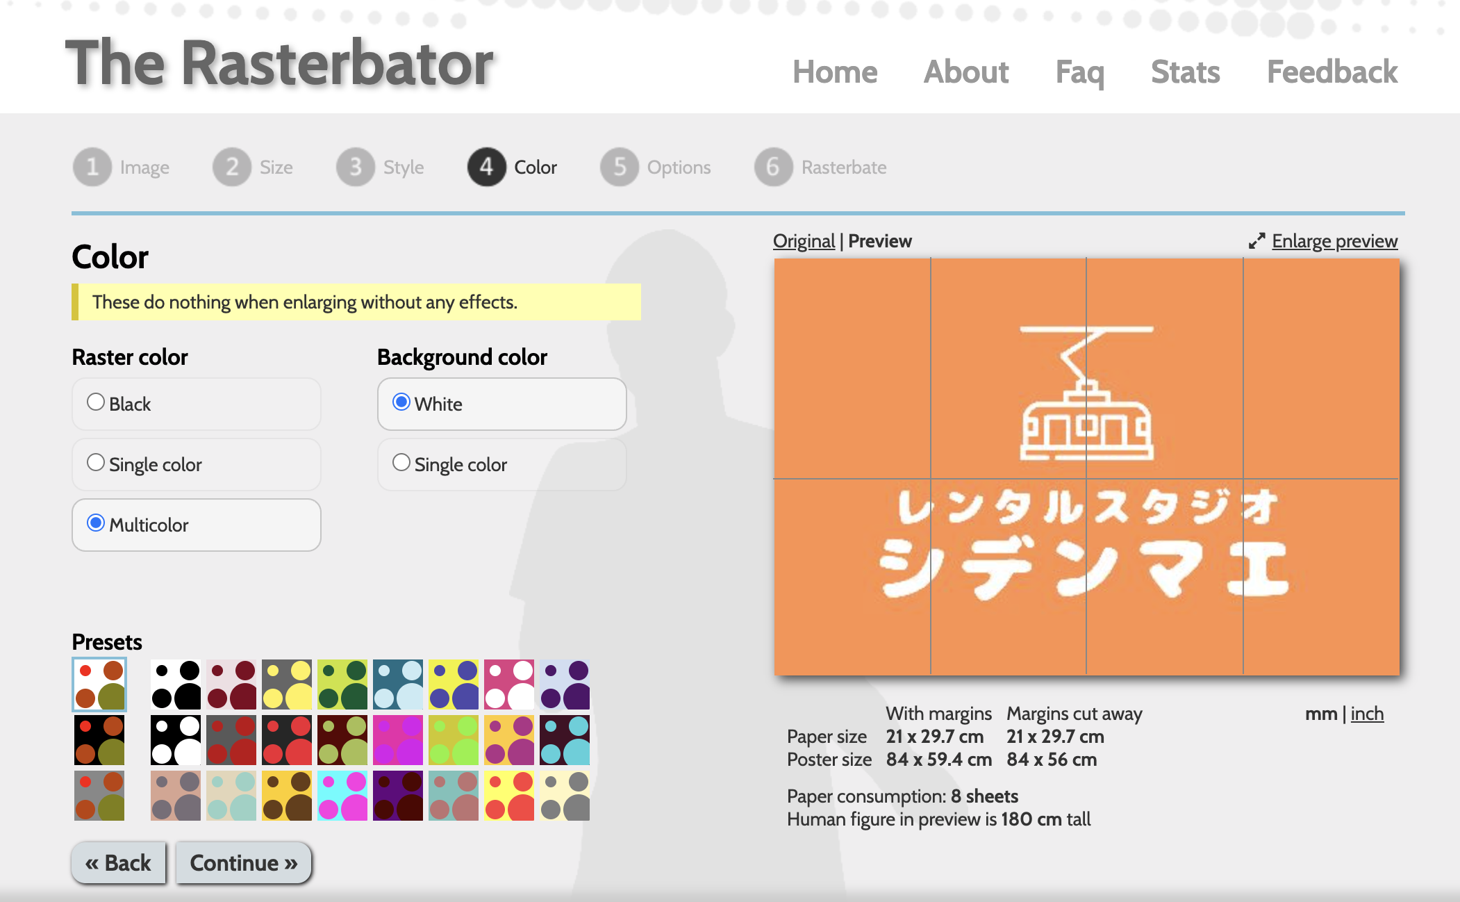The height and width of the screenshot is (902, 1460).
Task: Pick the cyan with magenta dots preset
Action: [342, 796]
